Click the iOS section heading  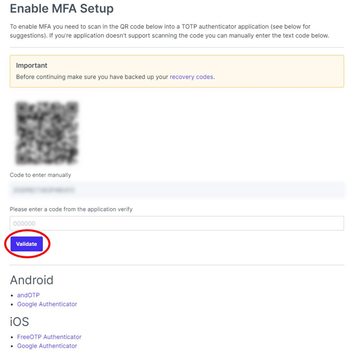pos(21,322)
